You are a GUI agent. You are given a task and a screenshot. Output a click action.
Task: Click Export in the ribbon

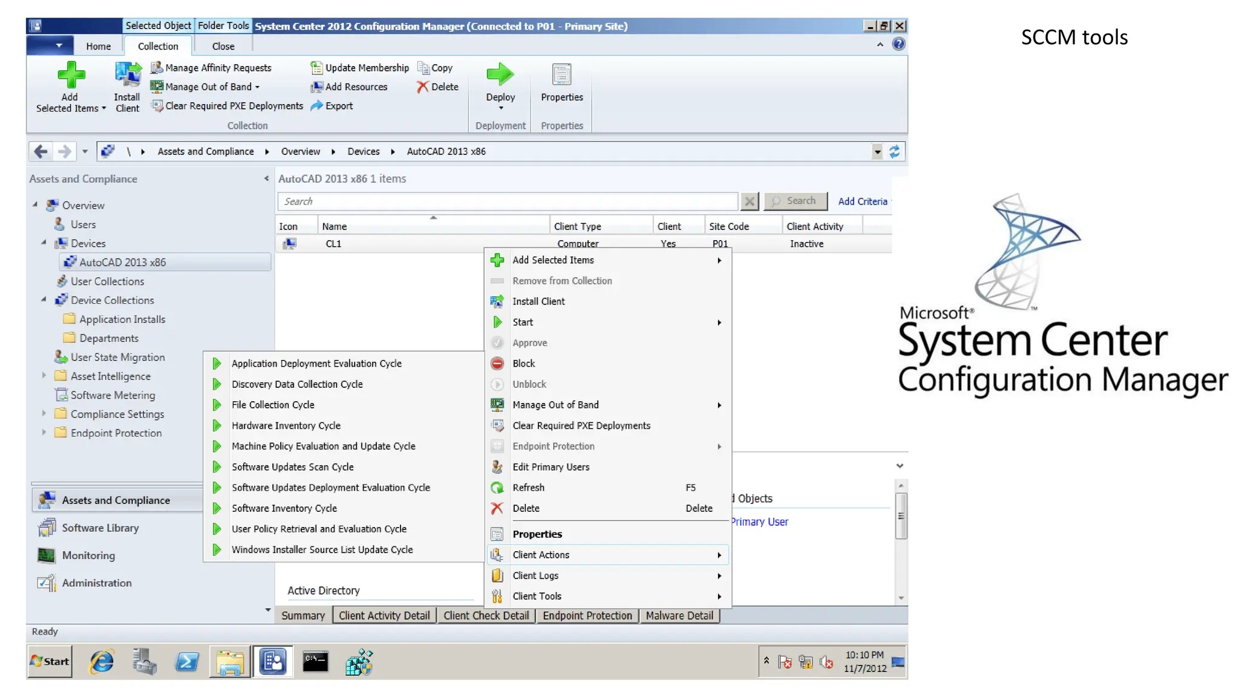[332, 106]
